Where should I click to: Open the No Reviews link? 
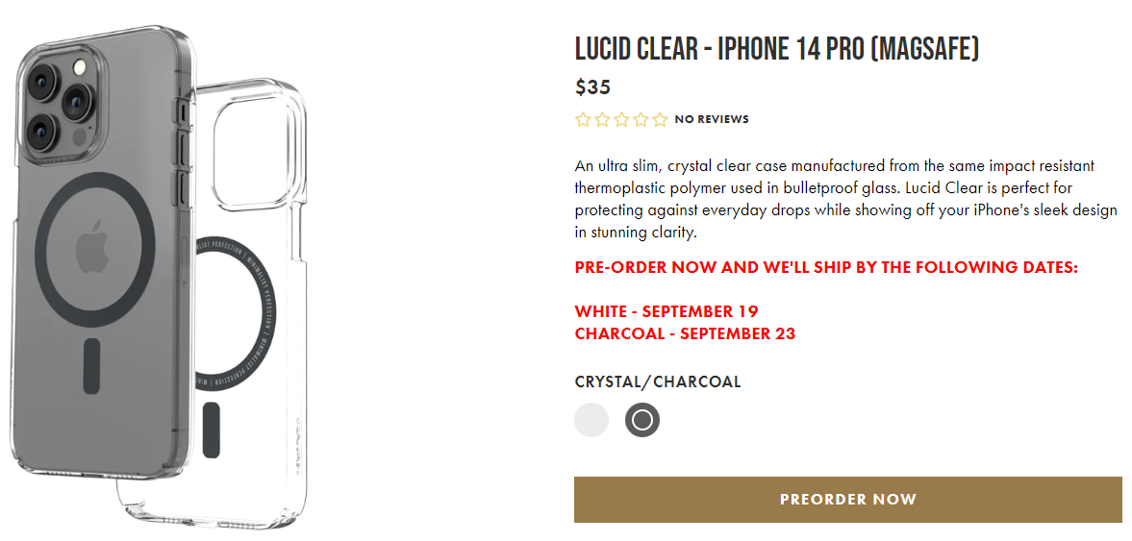[712, 120]
